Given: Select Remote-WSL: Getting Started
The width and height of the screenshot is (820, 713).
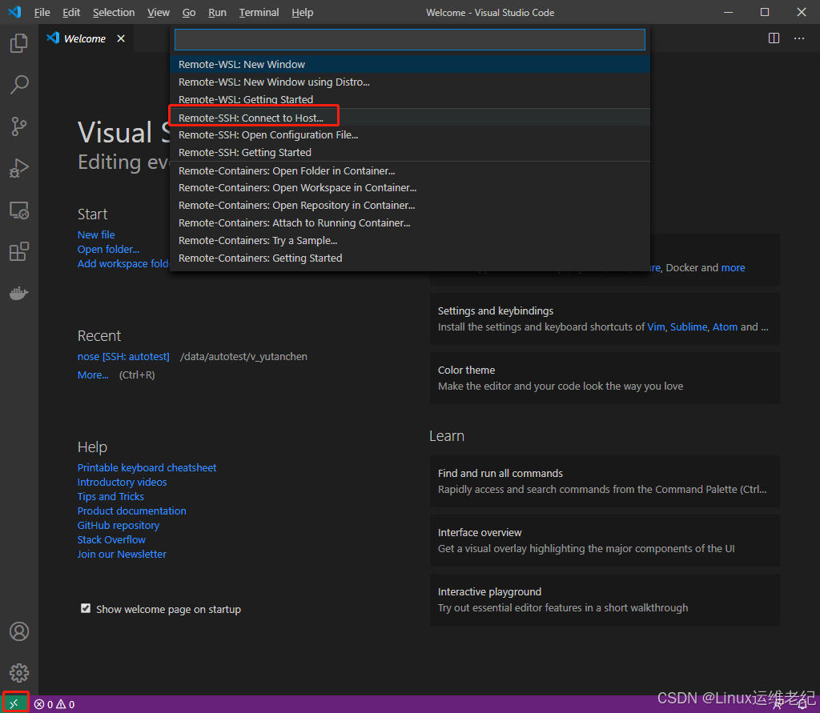Looking at the screenshot, I should (x=410, y=99).
